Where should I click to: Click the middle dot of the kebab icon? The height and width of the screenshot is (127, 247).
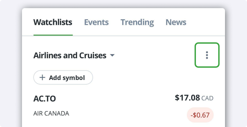coord(207,55)
